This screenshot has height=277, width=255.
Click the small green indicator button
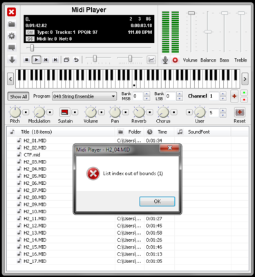click(x=244, y=93)
